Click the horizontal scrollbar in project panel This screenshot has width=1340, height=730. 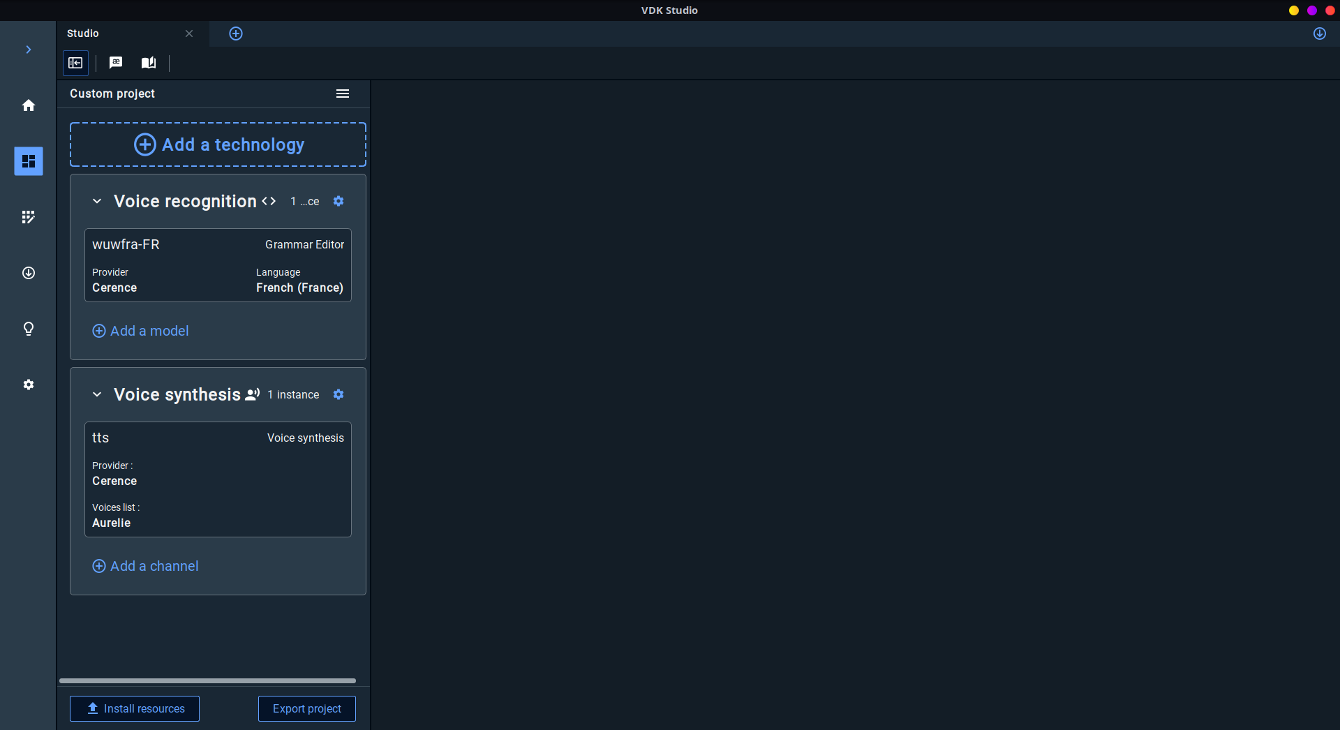coord(207,680)
